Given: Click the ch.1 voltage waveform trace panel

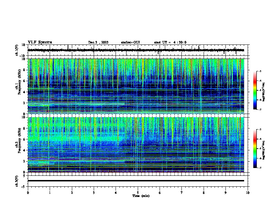Looking at the screenshot, I should click(138, 50).
